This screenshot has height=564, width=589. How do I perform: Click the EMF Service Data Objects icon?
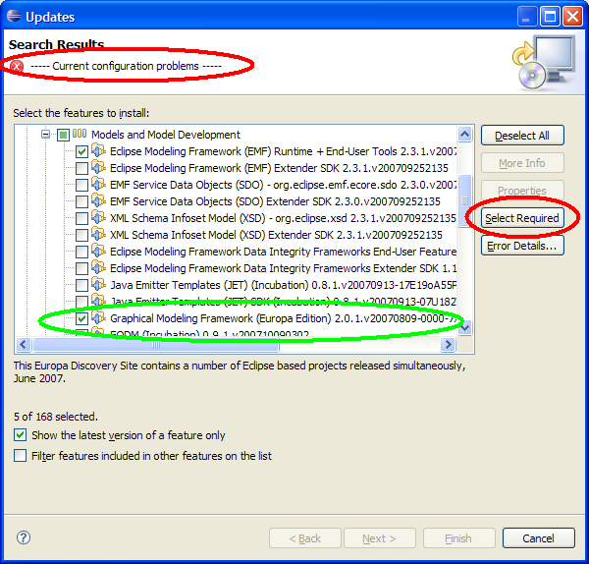click(98, 185)
